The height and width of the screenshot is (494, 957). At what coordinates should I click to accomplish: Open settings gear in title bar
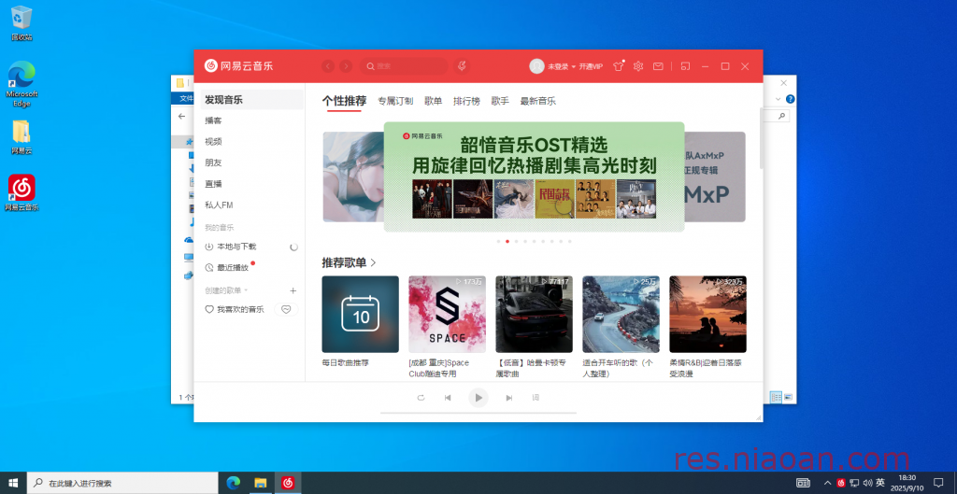[x=638, y=66]
